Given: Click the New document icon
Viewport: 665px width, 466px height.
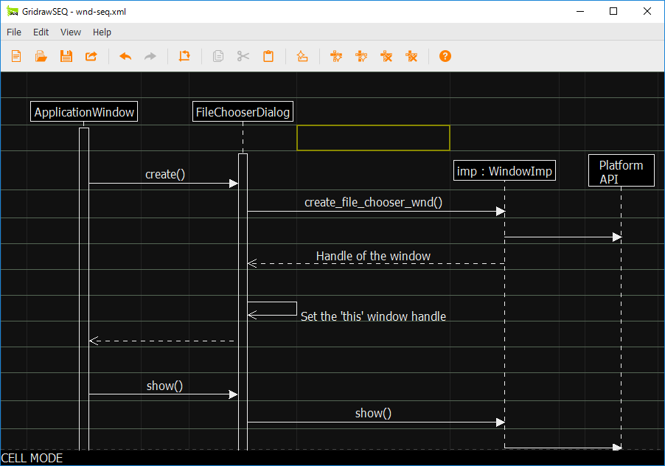Looking at the screenshot, I should (16, 56).
